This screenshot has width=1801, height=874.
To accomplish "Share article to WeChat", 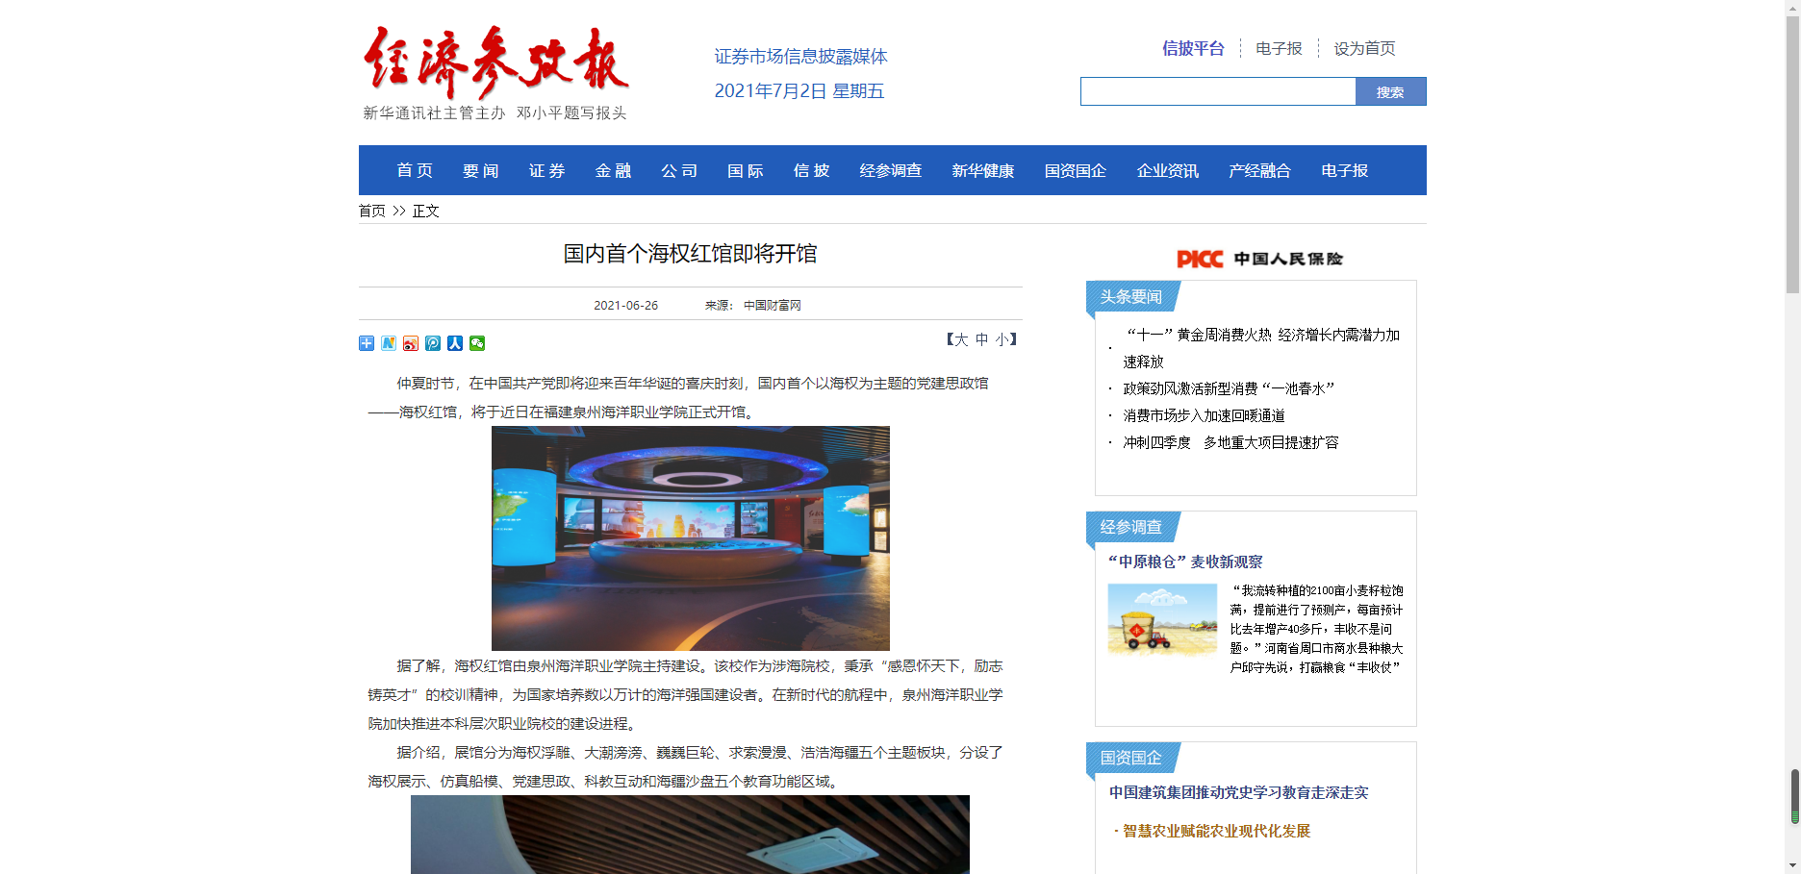I will pos(477,343).
